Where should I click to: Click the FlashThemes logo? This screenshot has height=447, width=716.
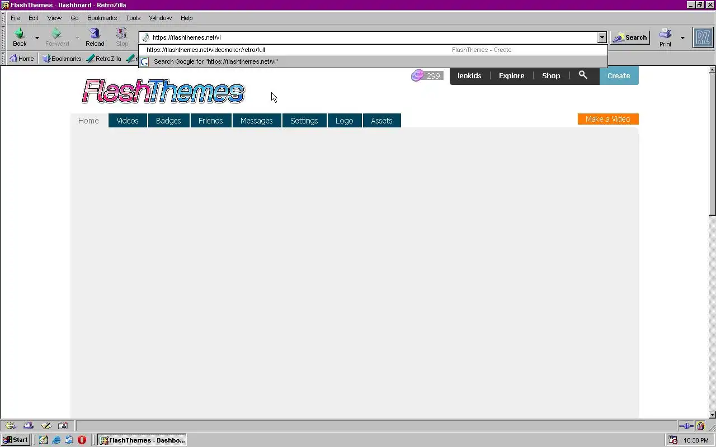(163, 92)
